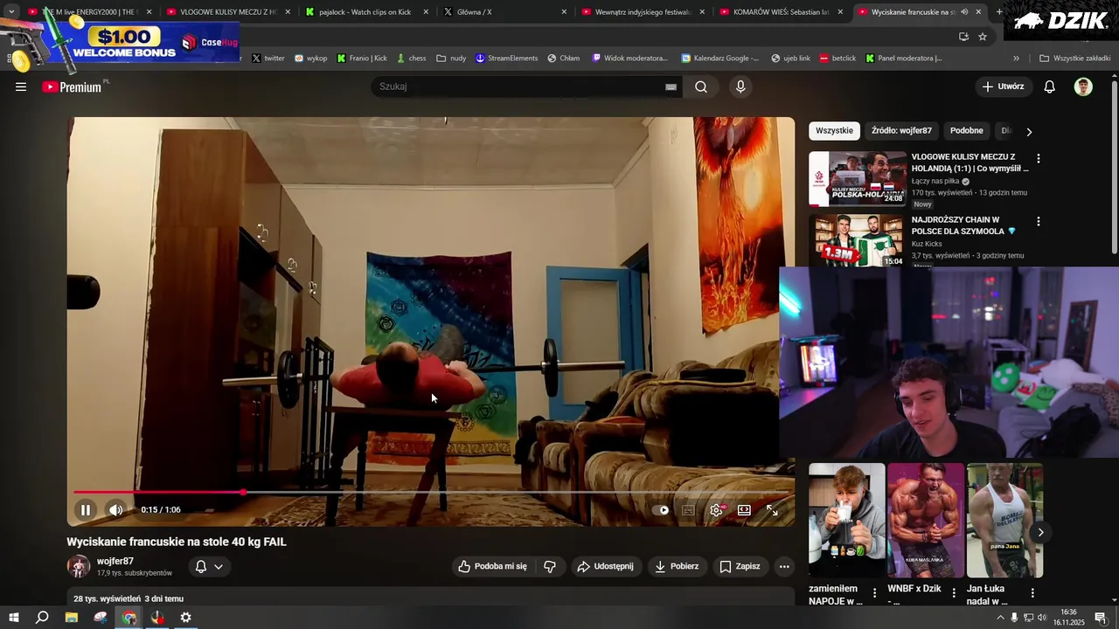Screen dimensions: 1119x629
Task: Toggle subtitles on the player
Action: [x=688, y=510]
